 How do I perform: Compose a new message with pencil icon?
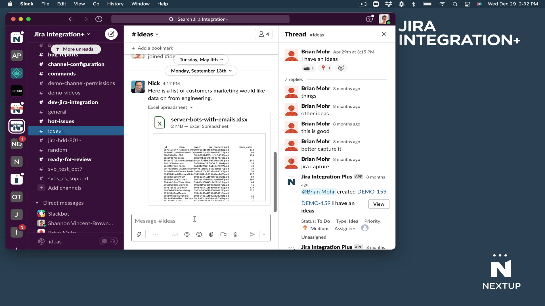point(111,34)
